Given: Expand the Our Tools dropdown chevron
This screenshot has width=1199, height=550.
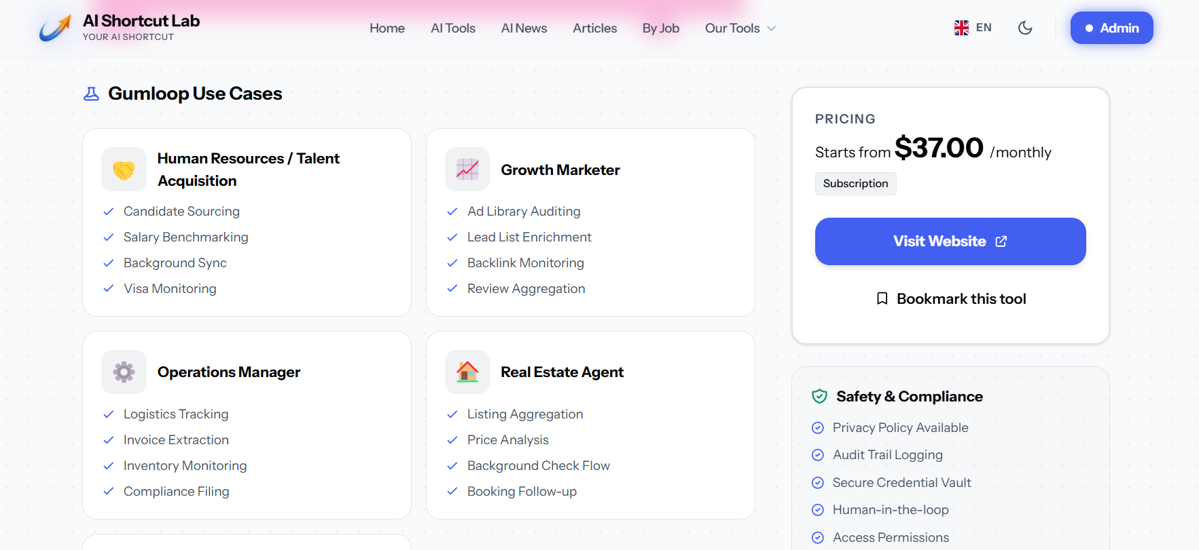Looking at the screenshot, I should (771, 28).
